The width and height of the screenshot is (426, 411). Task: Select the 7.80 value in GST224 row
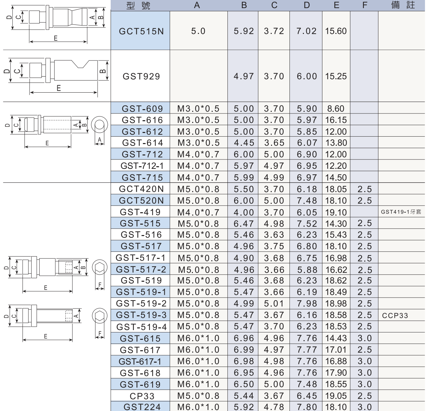coord(307,407)
